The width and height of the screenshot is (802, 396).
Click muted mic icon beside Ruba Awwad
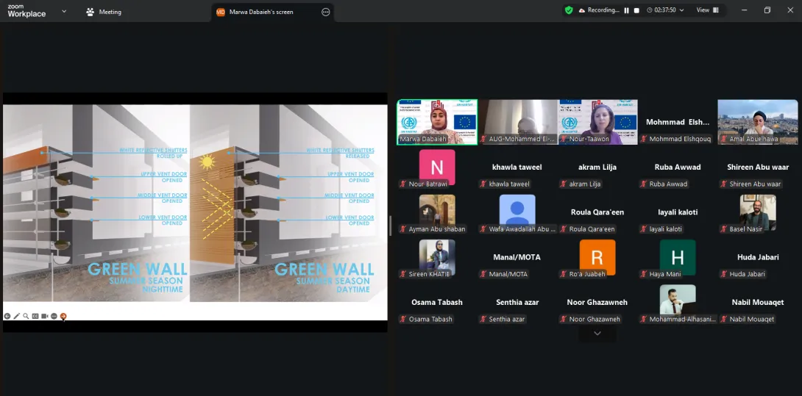[644, 184]
